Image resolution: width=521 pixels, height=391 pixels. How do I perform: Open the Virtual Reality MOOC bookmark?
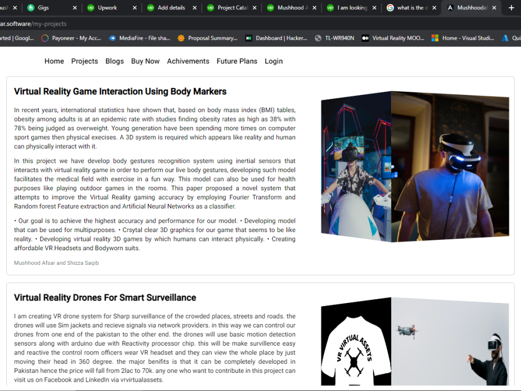click(x=393, y=38)
